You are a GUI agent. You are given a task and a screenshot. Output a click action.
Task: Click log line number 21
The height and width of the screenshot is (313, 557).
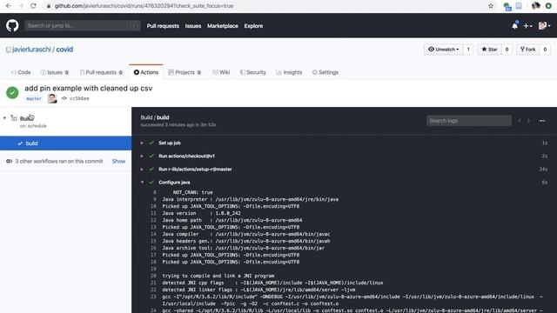tap(153, 283)
